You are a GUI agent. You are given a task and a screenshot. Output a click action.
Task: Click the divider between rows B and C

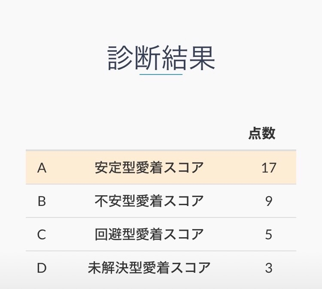(x=161, y=217)
